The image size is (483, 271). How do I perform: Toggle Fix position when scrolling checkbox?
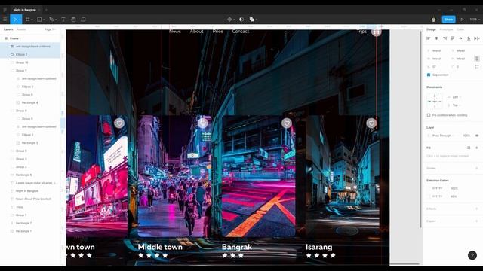pyautogui.click(x=429, y=115)
